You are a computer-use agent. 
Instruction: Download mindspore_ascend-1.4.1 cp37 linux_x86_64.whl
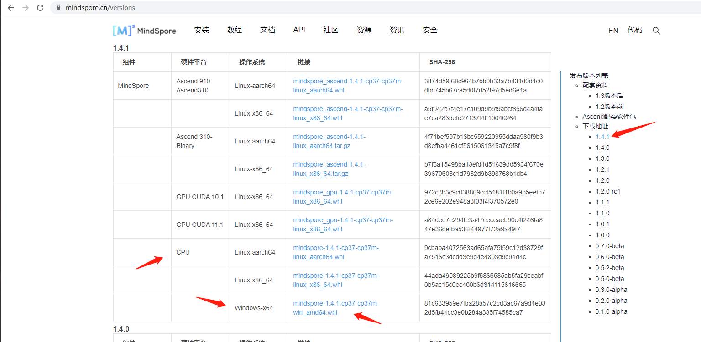click(348, 113)
